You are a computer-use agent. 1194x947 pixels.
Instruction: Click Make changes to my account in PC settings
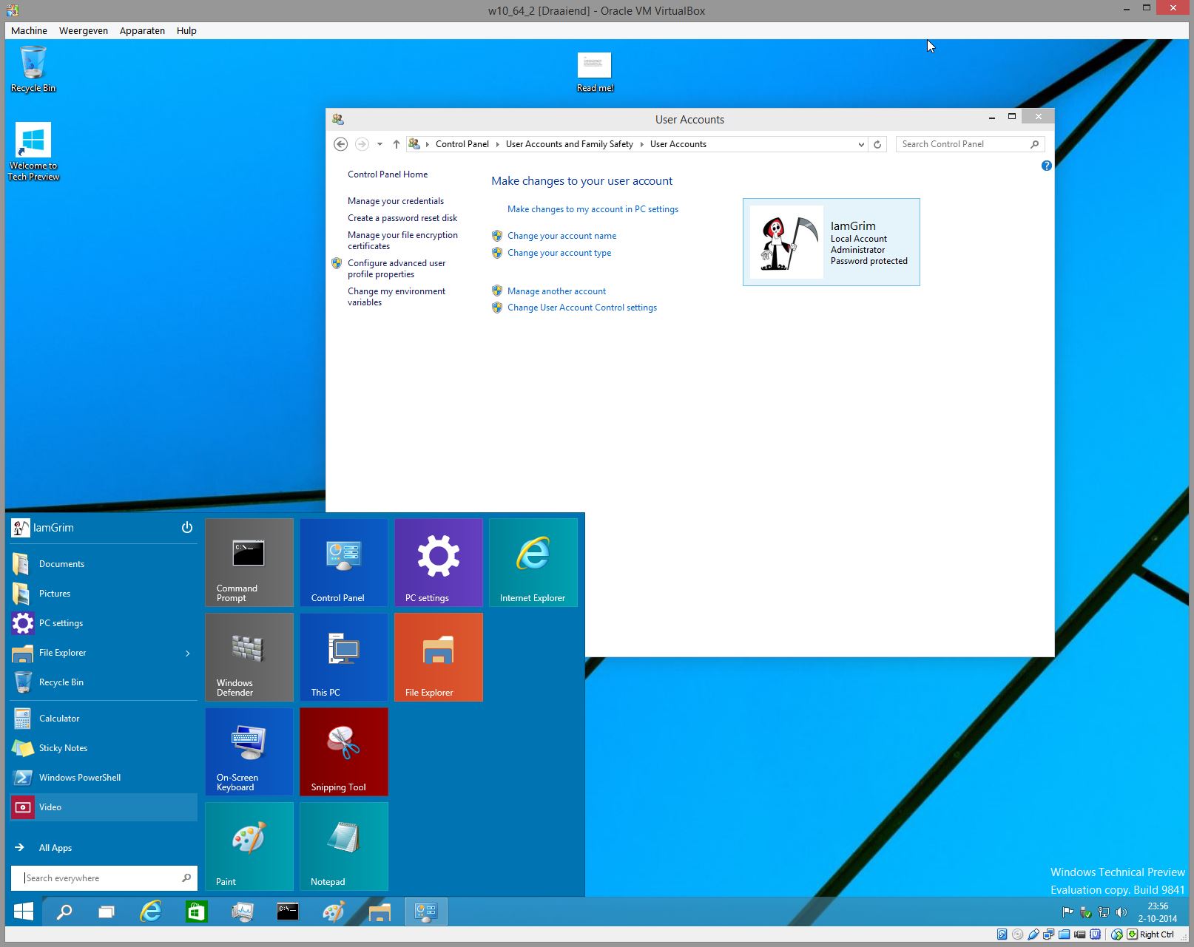tap(593, 209)
